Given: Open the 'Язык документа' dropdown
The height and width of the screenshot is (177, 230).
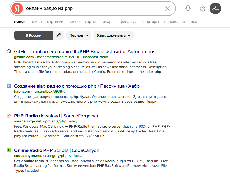Looking at the screenshot, I should pyautogui.click(x=113, y=35).
